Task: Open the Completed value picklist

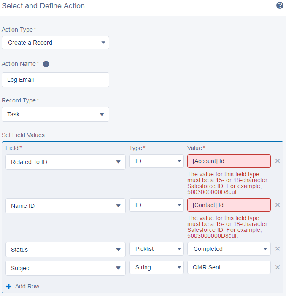Action: click(229, 249)
